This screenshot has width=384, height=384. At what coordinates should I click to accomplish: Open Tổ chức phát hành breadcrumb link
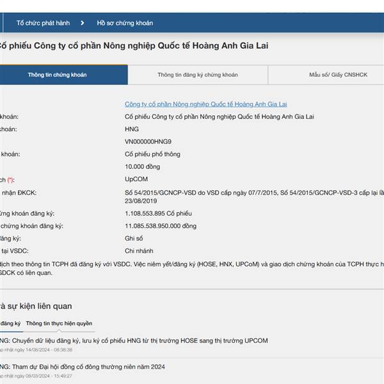click(x=43, y=23)
